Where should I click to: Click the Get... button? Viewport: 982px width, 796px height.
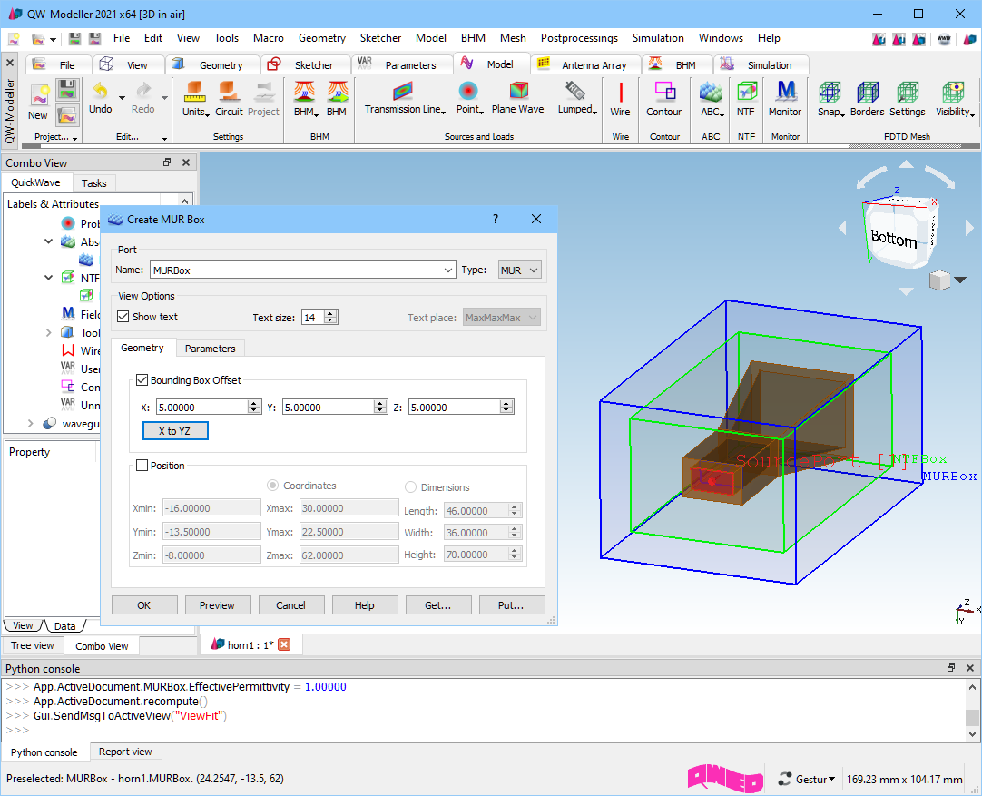pos(437,605)
